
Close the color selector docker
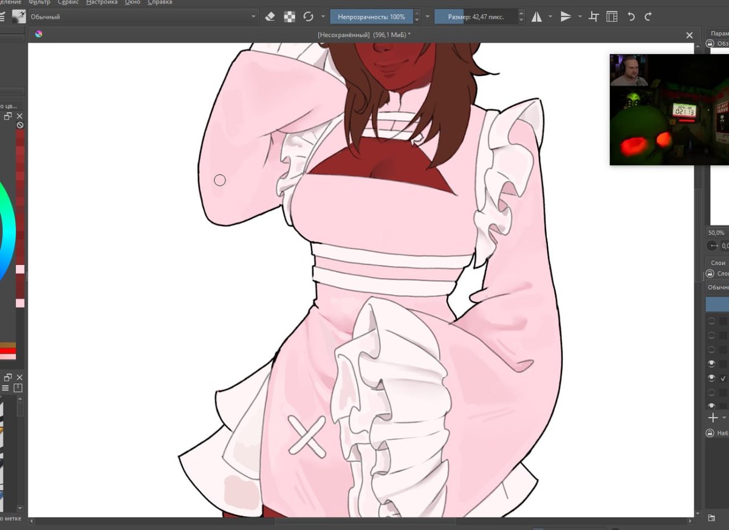[x=19, y=116]
